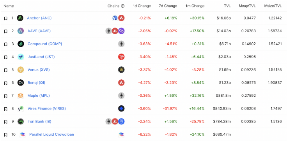Image resolution: width=287 pixels, height=143 pixels.
Task: Sort by Mcap/TVL column header
Action: [247, 6]
